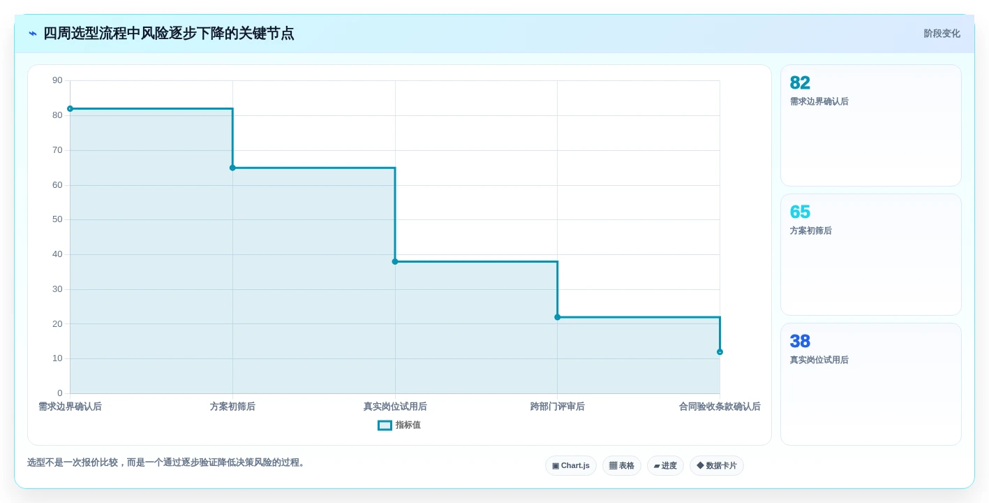
Task: Click x-axis label 需求边界确认后
Action: 70,407
